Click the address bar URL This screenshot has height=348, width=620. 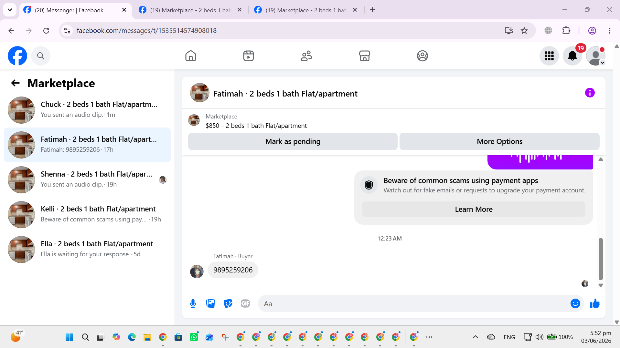(147, 31)
